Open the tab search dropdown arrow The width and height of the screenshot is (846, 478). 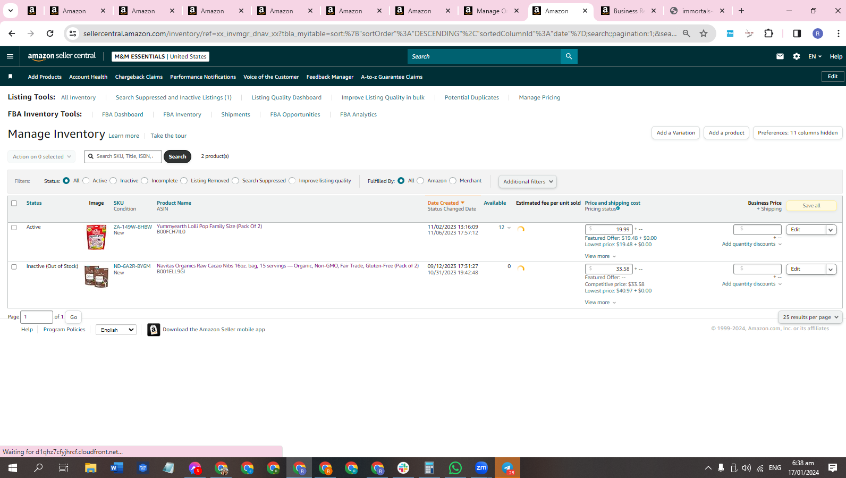10,11
